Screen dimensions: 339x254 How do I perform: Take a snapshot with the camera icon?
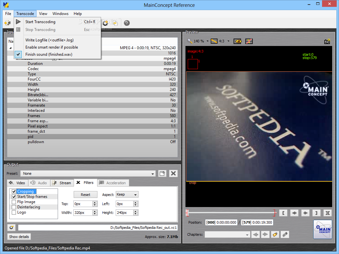tap(327, 41)
